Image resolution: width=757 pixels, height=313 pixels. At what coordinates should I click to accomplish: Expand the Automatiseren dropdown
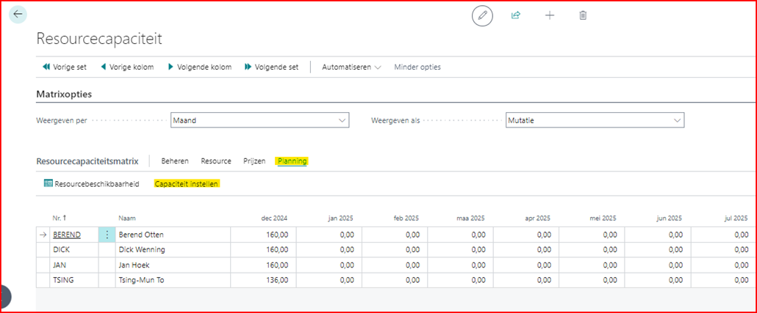coord(351,67)
